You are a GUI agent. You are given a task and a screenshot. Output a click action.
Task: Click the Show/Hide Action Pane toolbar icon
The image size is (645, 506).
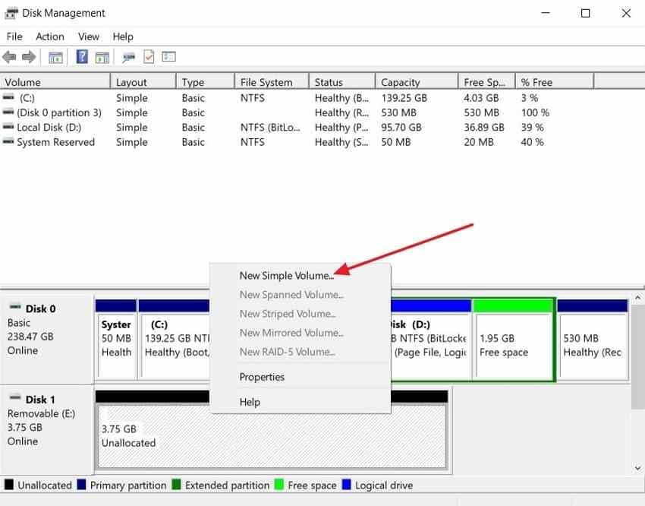(x=102, y=57)
